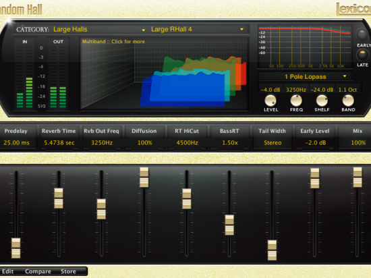Click the 25.00 ms Predelay value

pos(17,142)
